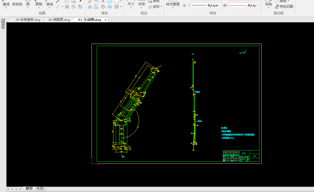Image resolution: width=314 pixels, height=192 pixels.
Task: Click the hatch pattern icon in 绘图 panel
Action: [67, 7]
